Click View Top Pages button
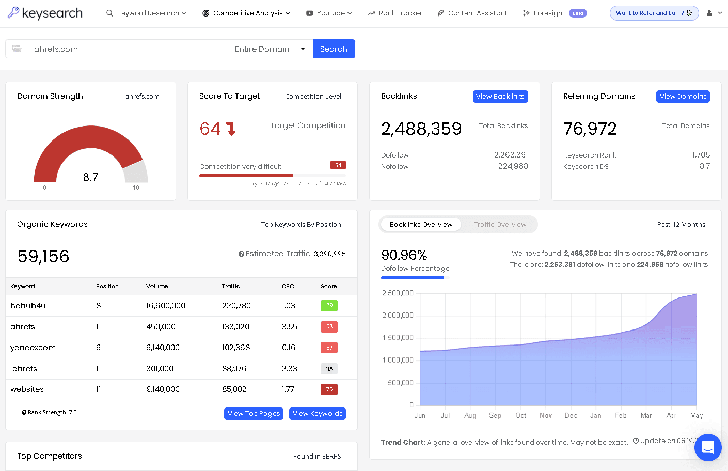This screenshot has width=728, height=471. [x=254, y=414]
